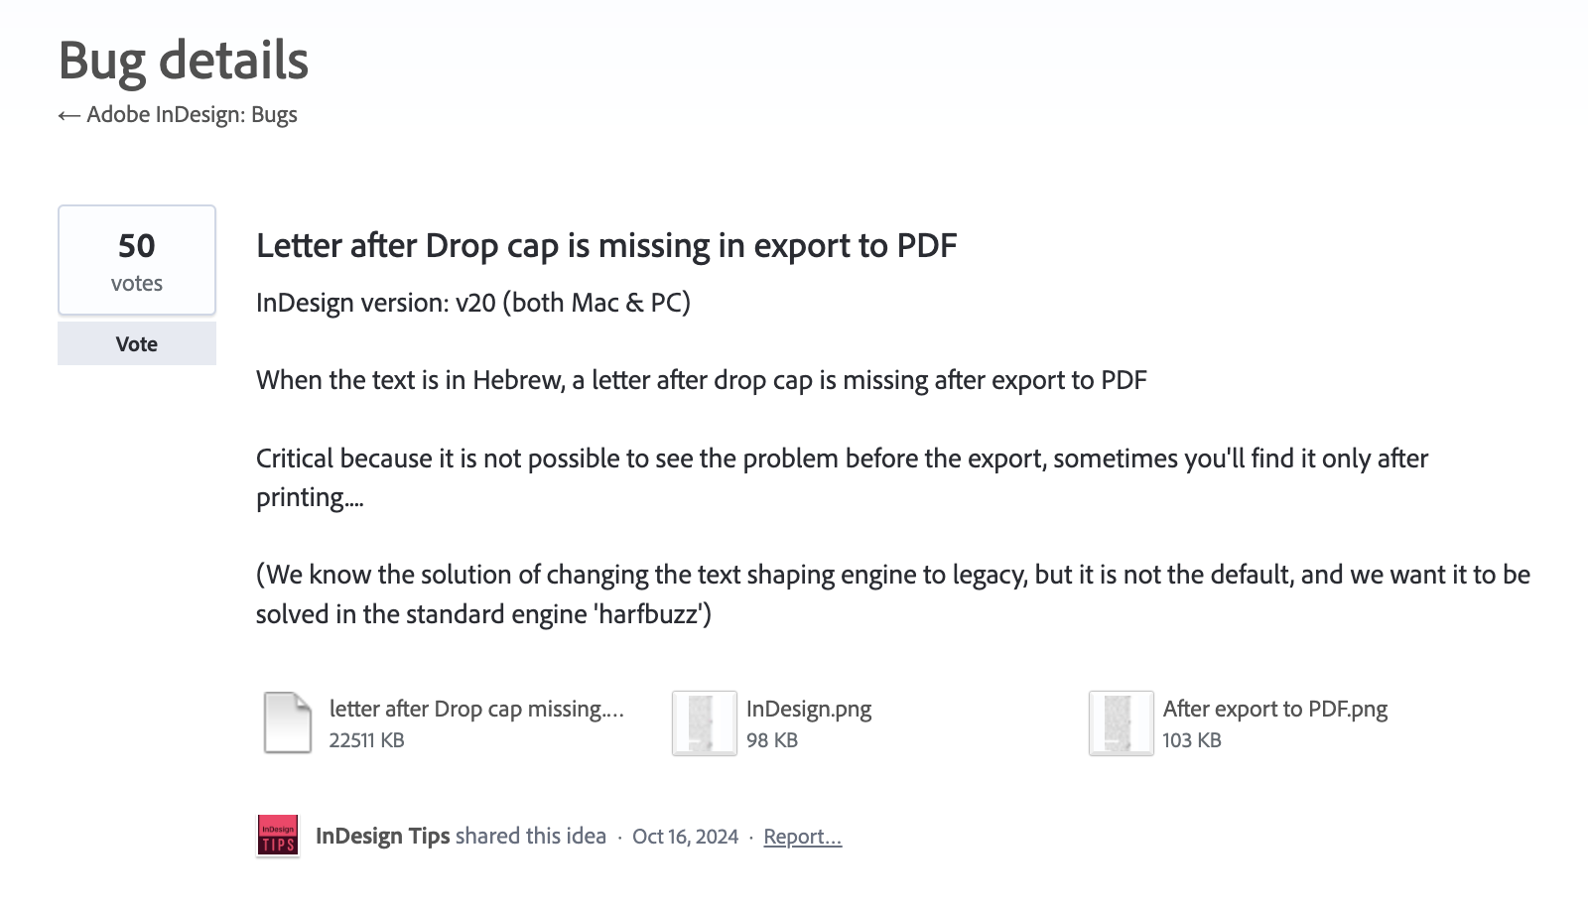Click the 103 KB size label

coord(1191,740)
